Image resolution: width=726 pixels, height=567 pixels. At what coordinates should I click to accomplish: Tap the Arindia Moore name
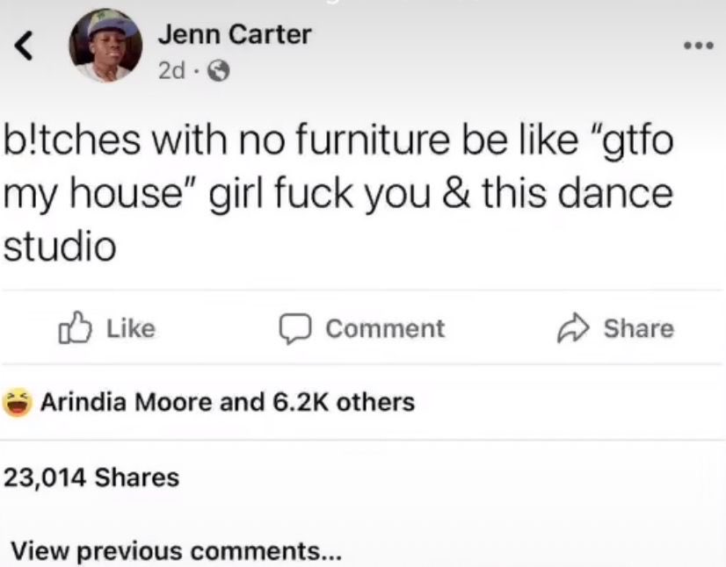127,402
